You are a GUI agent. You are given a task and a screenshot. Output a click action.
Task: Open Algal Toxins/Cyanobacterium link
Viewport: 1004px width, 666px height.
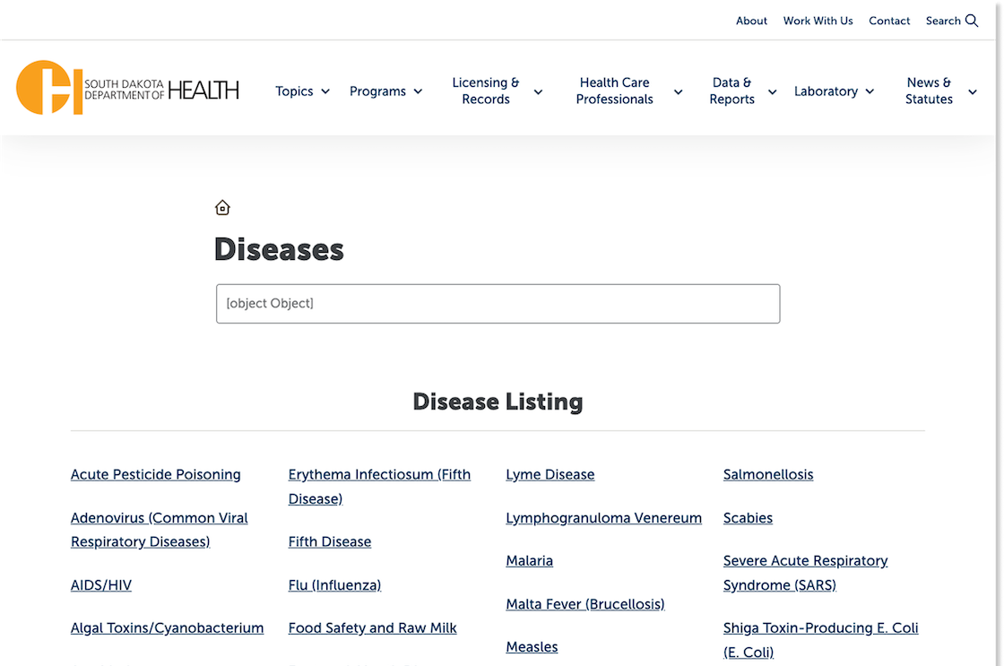point(167,628)
